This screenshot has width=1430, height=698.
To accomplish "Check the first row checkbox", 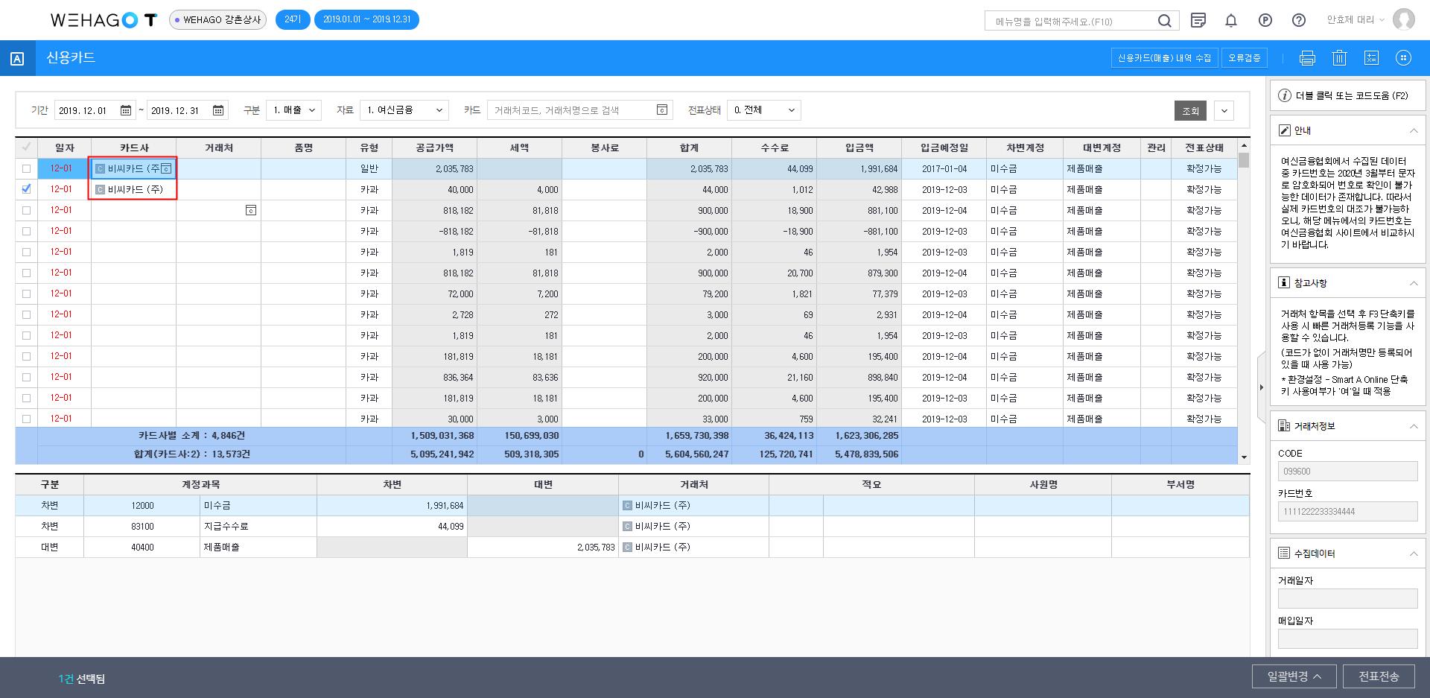I will 27,168.
